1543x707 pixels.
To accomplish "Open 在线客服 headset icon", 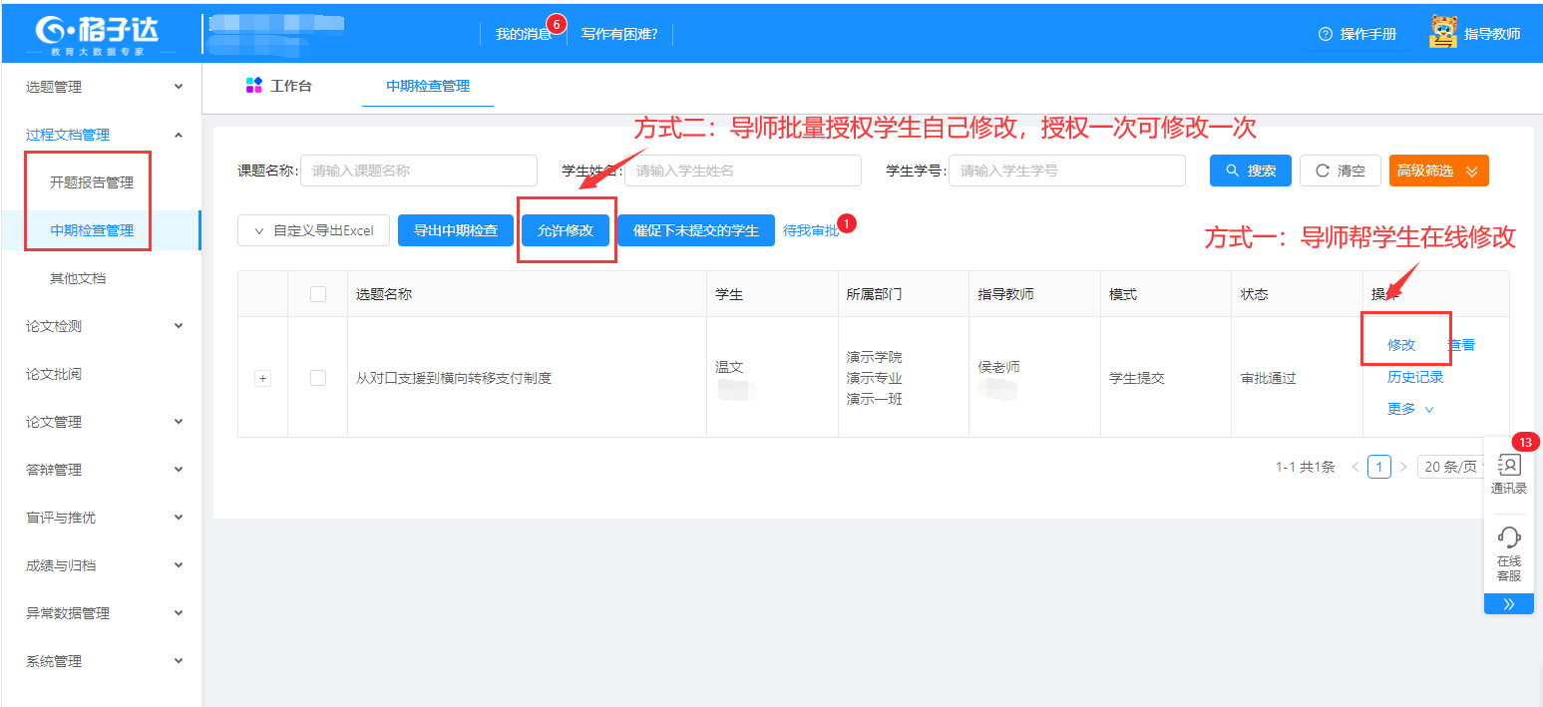I will tap(1508, 538).
